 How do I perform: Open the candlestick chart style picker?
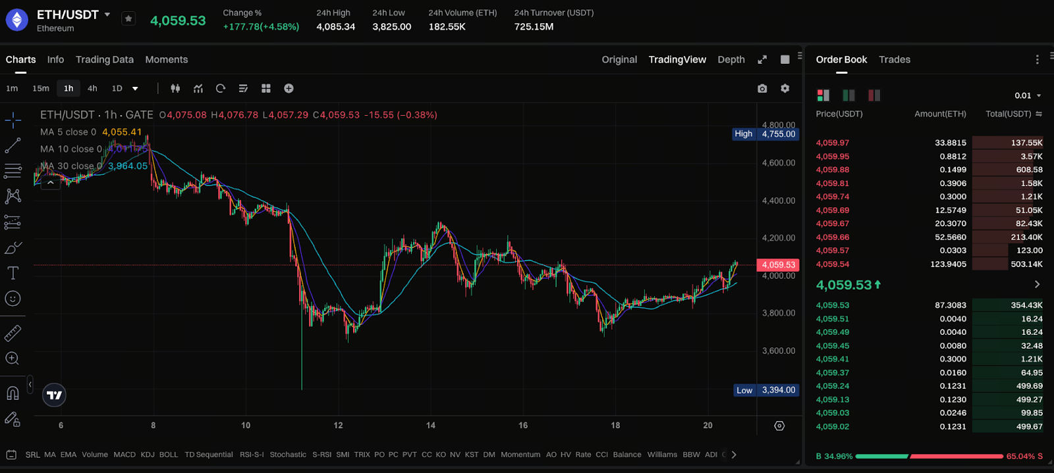(175, 88)
